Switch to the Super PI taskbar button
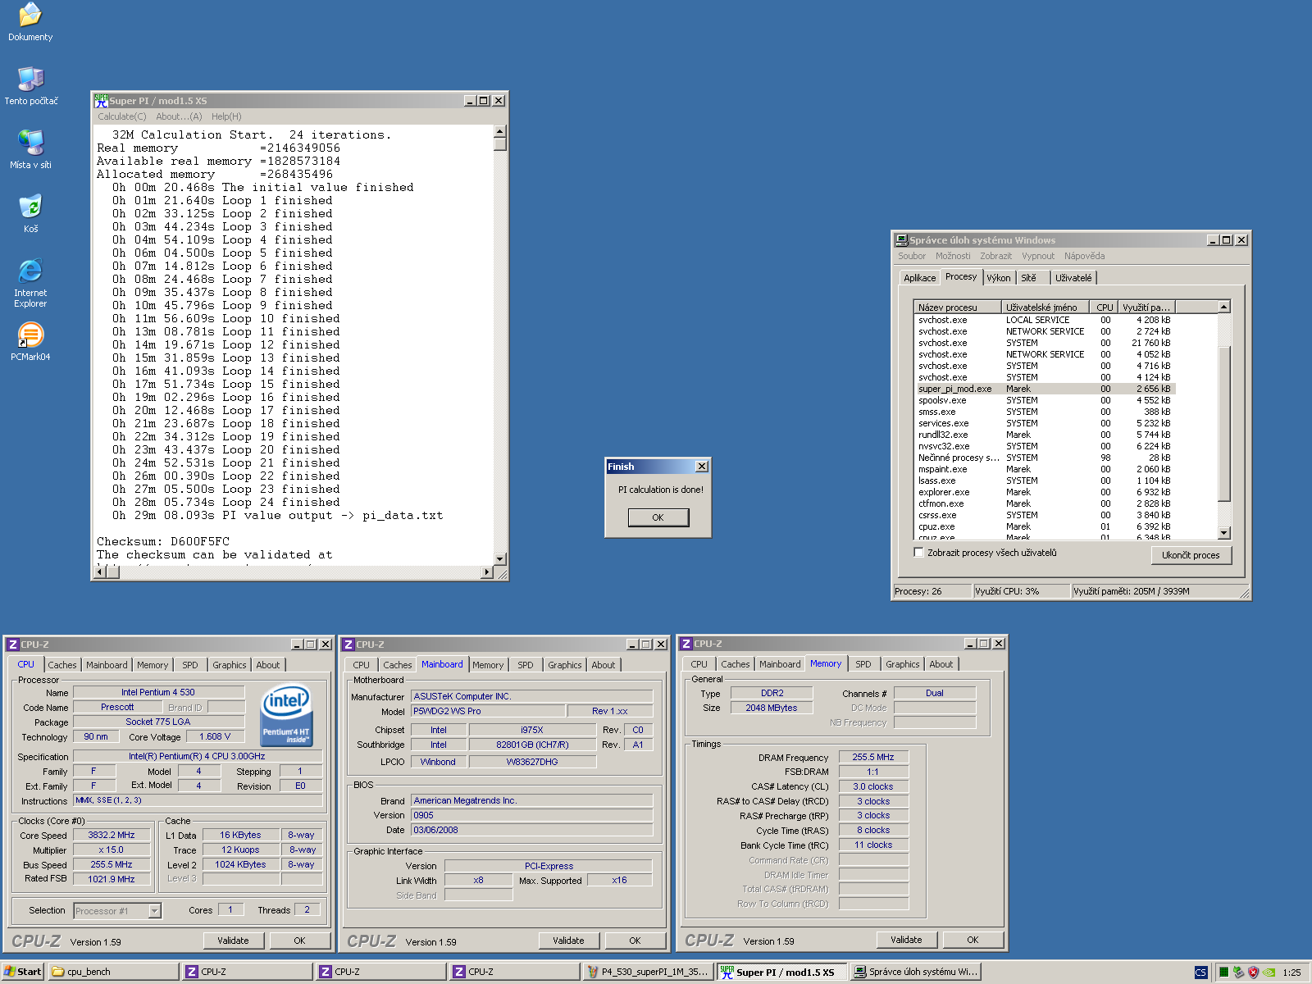The width and height of the screenshot is (1312, 984). 782,972
